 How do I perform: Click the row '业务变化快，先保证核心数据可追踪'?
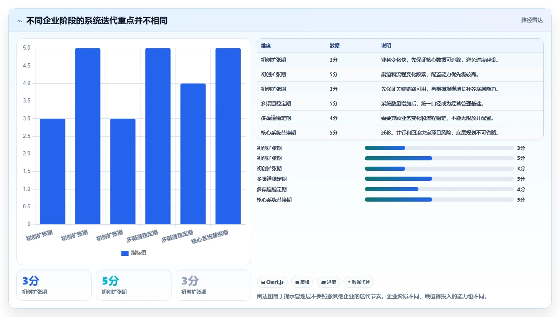click(400, 60)
